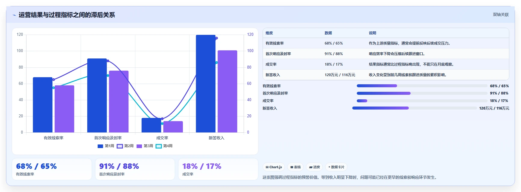
Task: Click the blue 新签收入 bar in chart
Action: 206,84
